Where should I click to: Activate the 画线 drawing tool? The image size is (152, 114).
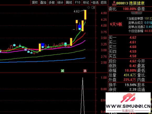[x=69, y=2]
